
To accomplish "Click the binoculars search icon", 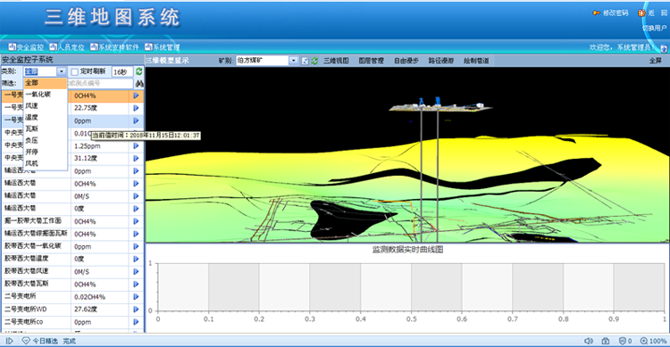I will pyautogui.click(x=138, y=84).
